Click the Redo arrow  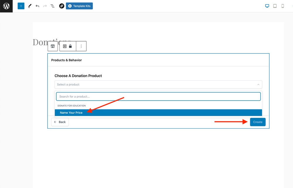pyautogui.click(x=45, y=6)
